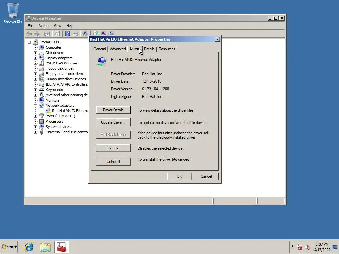Click the Disable button
The width and height of the screenshot is (339, 254).
(x=113, y=148)
